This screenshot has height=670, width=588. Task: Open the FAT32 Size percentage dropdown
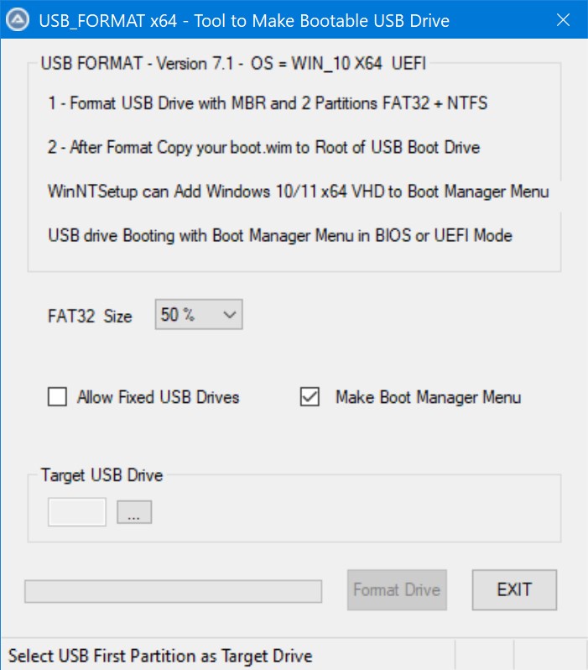click(x=199, y=316)
